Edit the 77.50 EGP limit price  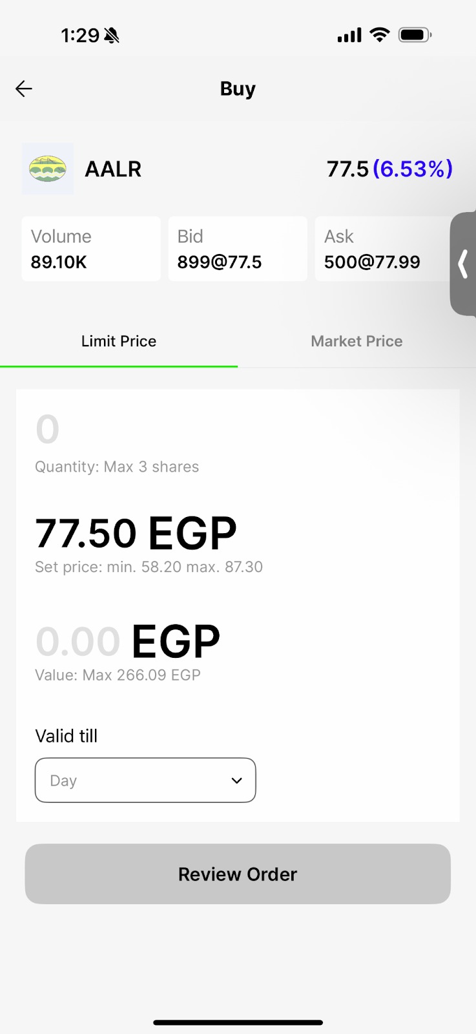136,534
